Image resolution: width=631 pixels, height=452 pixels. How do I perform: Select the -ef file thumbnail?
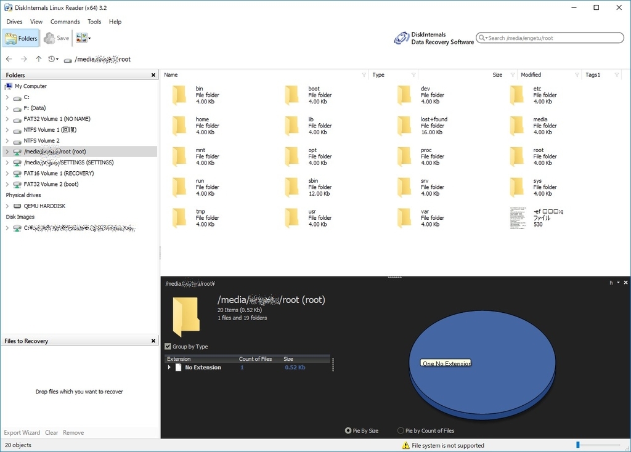pos(518,218)
